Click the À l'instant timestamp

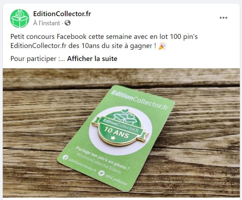47,23
